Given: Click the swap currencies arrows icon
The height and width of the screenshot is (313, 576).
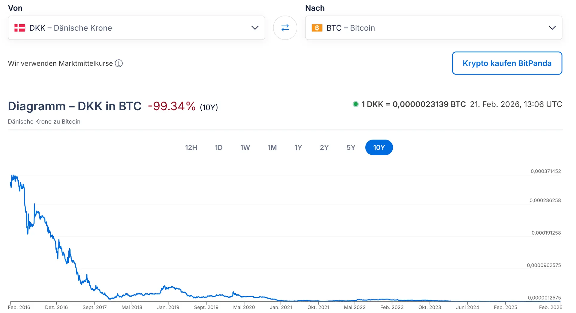Looking at the screenshot, I should [285, 28].
